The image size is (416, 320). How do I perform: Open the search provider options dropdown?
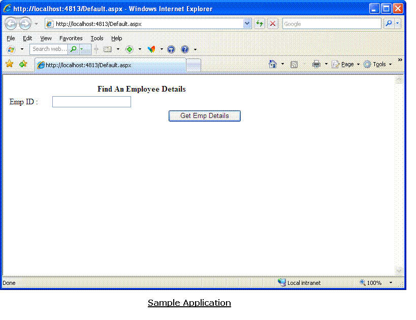coord(397,23)
